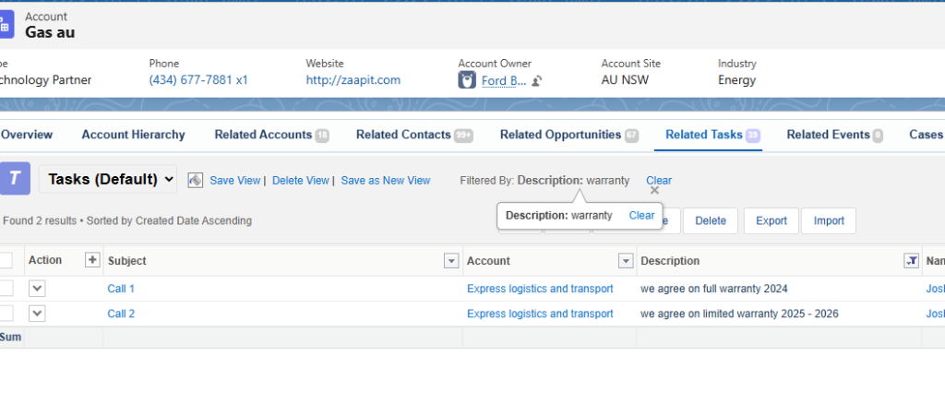
Task: Click change owner icon next to Ford B
Action: point(537,81)
